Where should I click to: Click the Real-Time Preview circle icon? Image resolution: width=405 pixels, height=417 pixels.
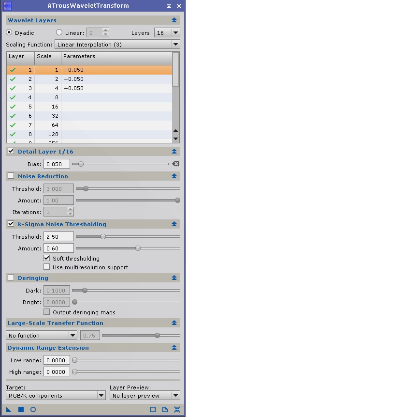(x=33, y=410)
